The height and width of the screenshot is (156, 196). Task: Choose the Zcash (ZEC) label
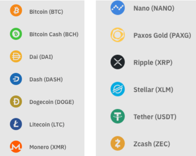[152, 144]
